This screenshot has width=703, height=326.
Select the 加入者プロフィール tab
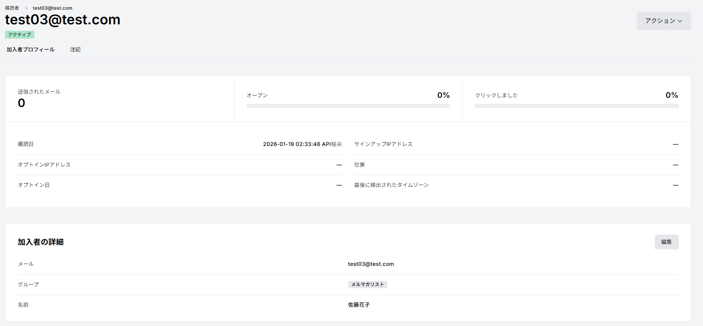click(30, 50)
